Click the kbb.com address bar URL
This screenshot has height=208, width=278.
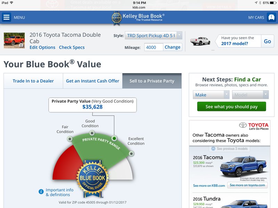(x=139, y=7)
